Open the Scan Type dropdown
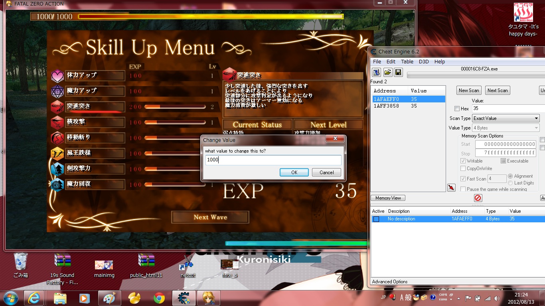The image size is (545, 306). [506, 118]
